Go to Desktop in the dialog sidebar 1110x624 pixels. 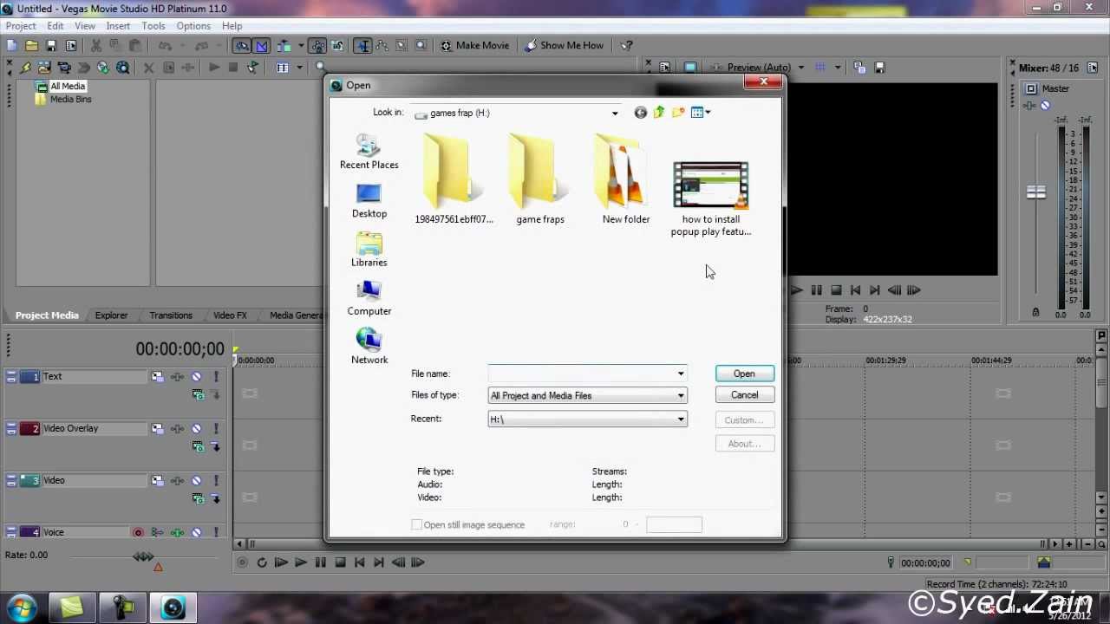pyautogui.click(x=369, y=201)
